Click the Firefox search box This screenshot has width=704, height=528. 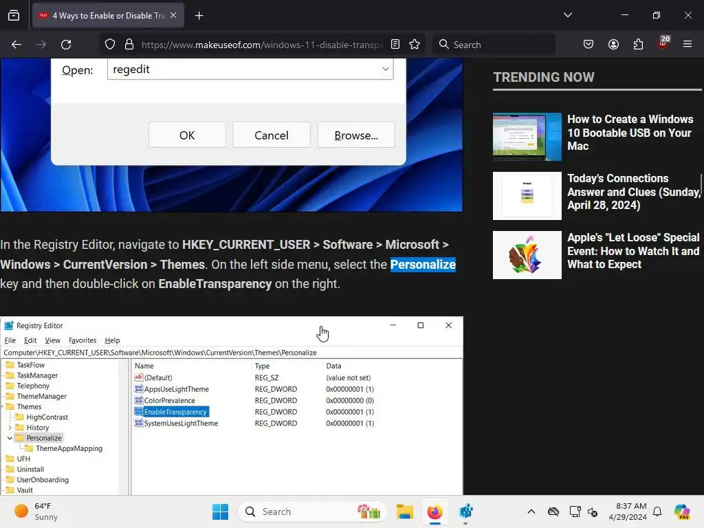(494, 45)
